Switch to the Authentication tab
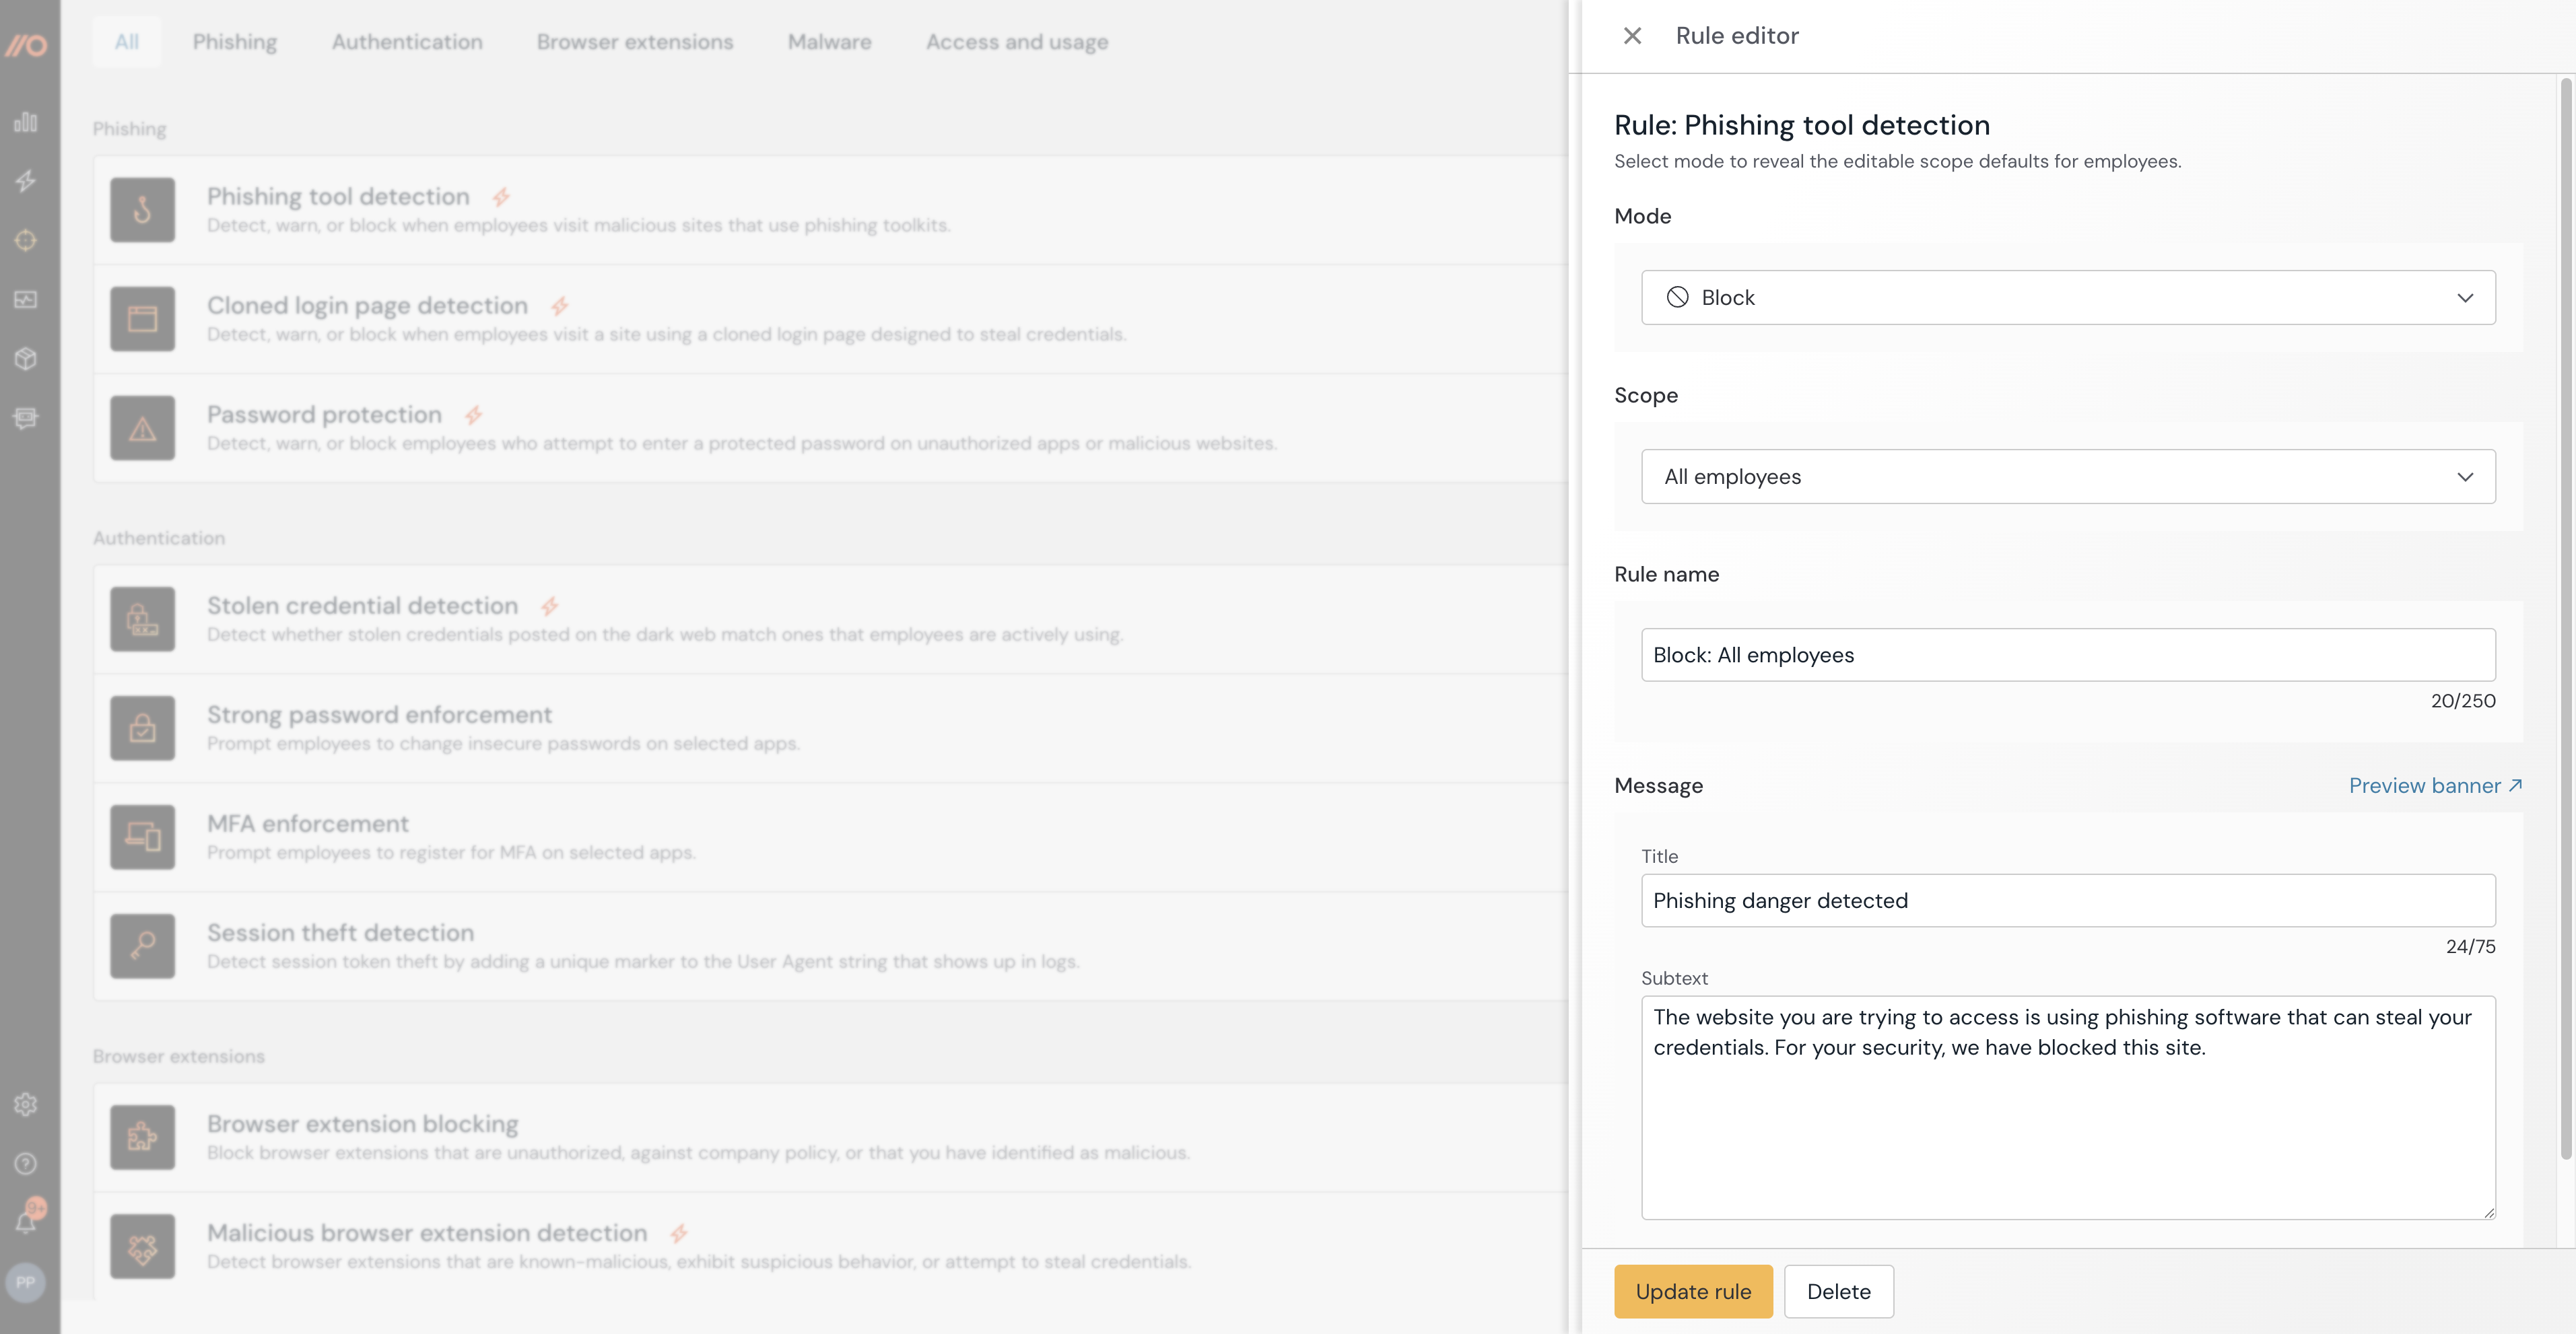Viewport: 2576px width, 1334px height. click(407, 42)
